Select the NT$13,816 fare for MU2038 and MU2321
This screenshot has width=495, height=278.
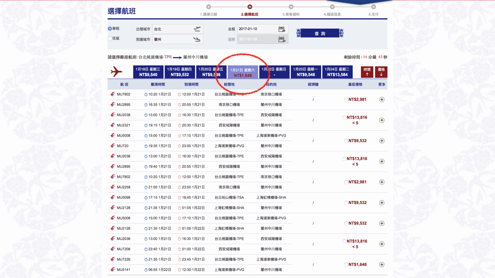pyautogui.click(x=344, y=118)
